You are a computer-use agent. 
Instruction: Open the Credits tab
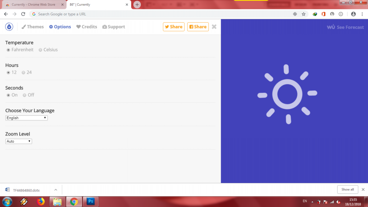pos(87,27)
